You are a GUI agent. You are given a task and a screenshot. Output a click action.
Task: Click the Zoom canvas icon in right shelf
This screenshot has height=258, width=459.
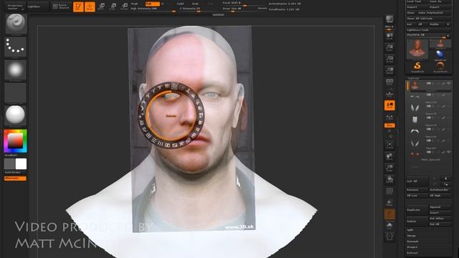(389, 48)
